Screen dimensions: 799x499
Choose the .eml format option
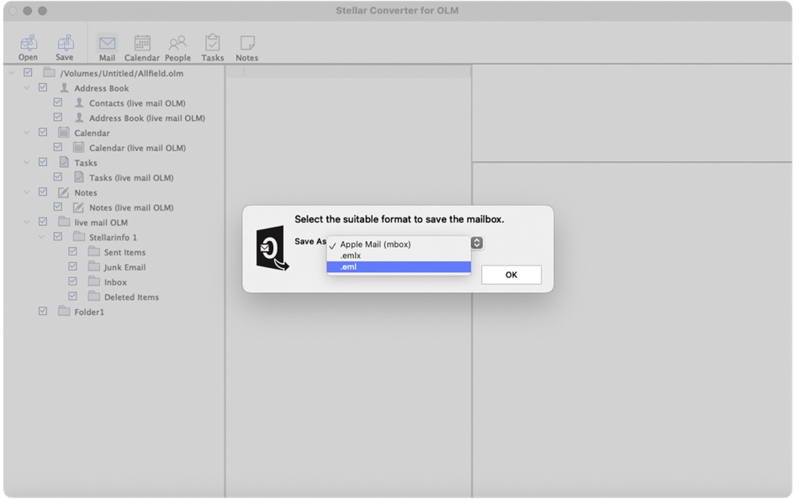click(x=399, y=267)
